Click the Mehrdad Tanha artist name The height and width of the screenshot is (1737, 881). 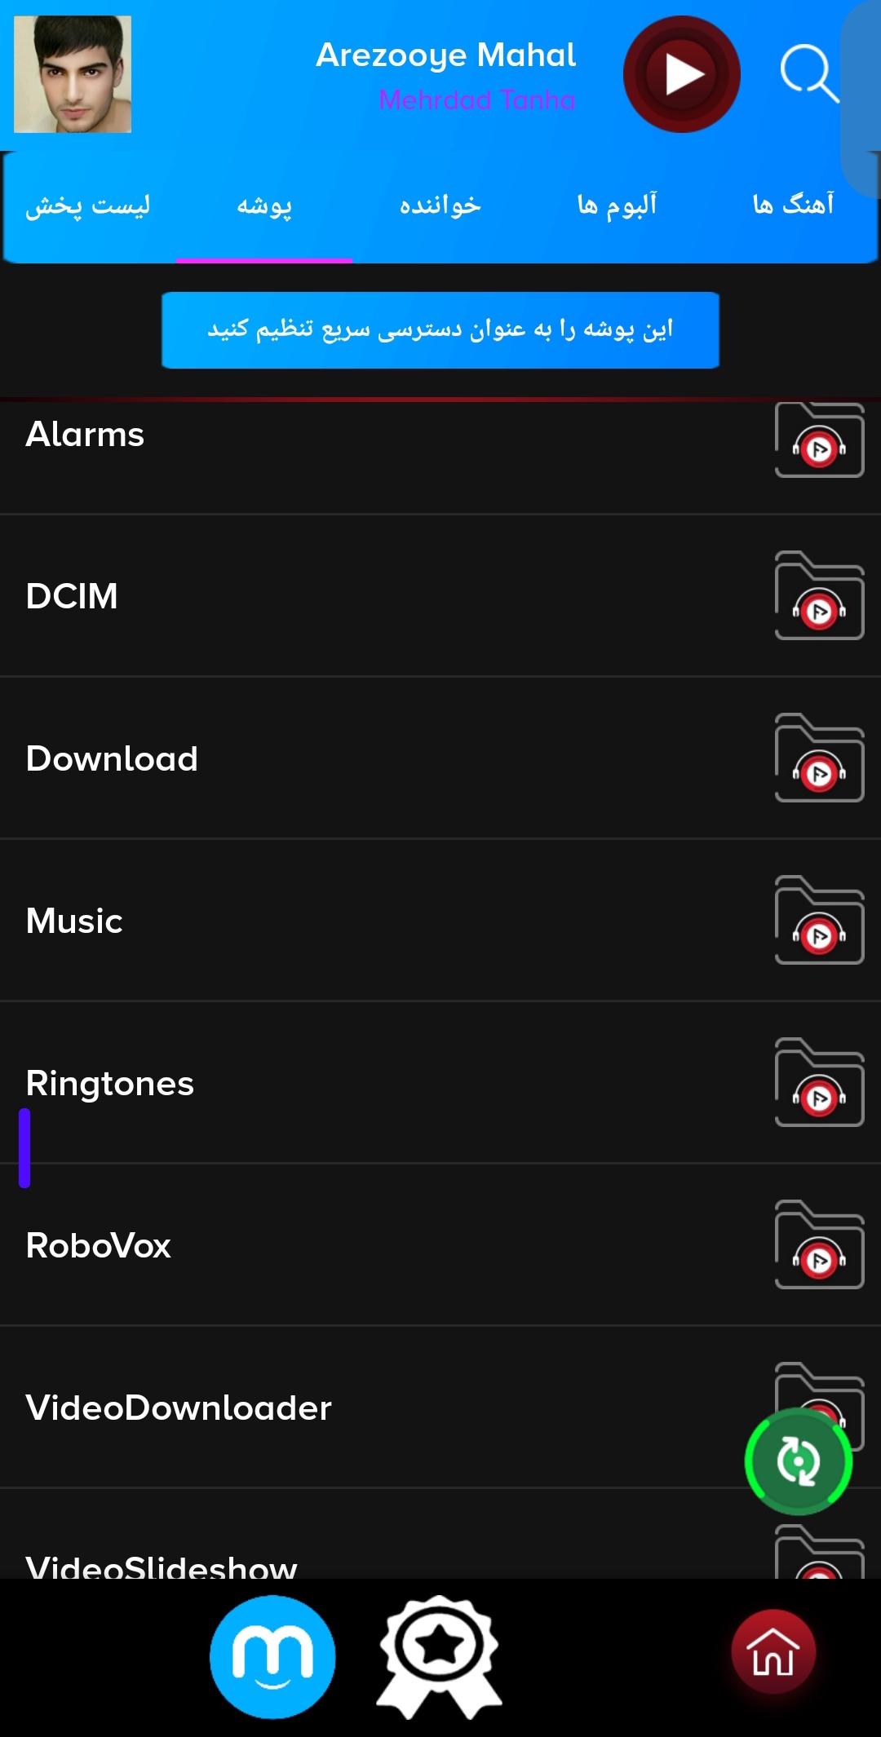click(477, 99)
